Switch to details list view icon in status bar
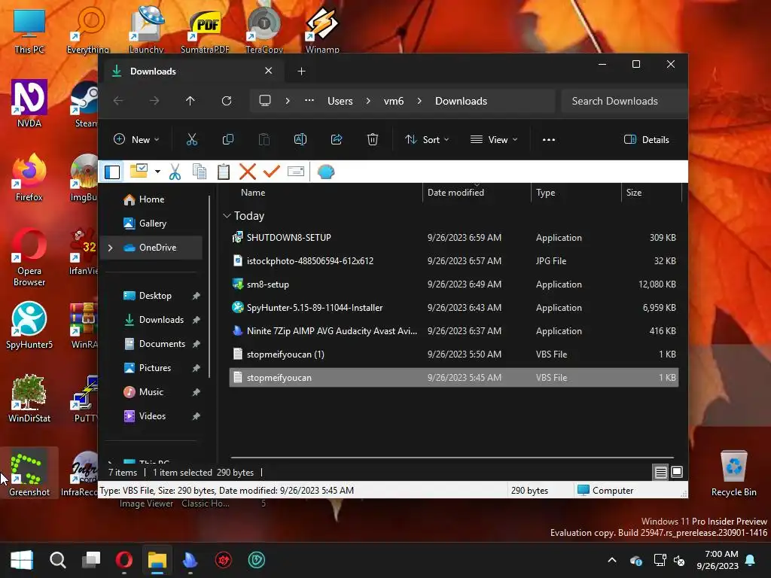771x578 pixels. click(661, 473)
